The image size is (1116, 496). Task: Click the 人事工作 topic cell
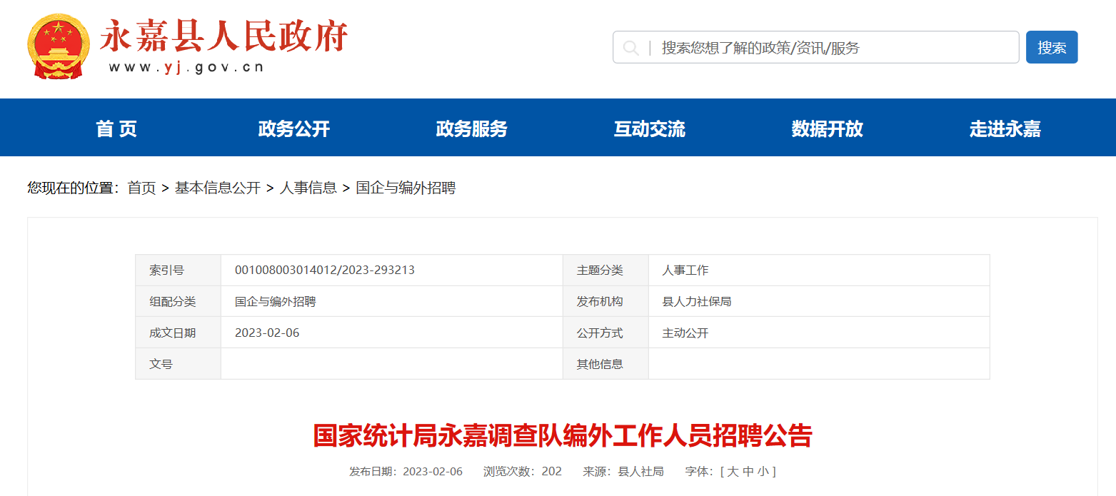pos(819,270)
